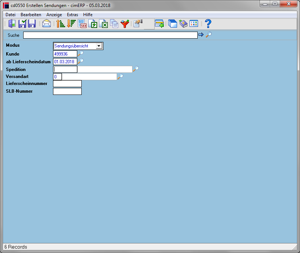Open the Spedition lookup magnifier

(136, 69)
